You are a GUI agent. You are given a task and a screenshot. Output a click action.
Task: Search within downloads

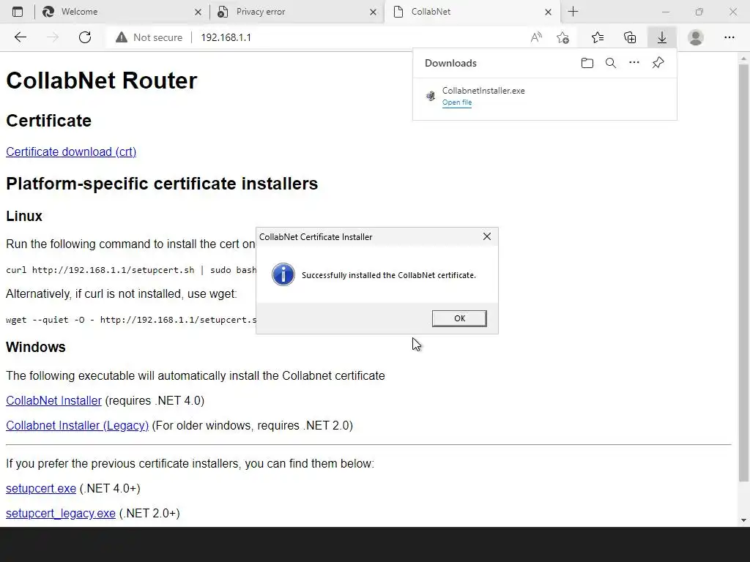(x=610, y=63)
